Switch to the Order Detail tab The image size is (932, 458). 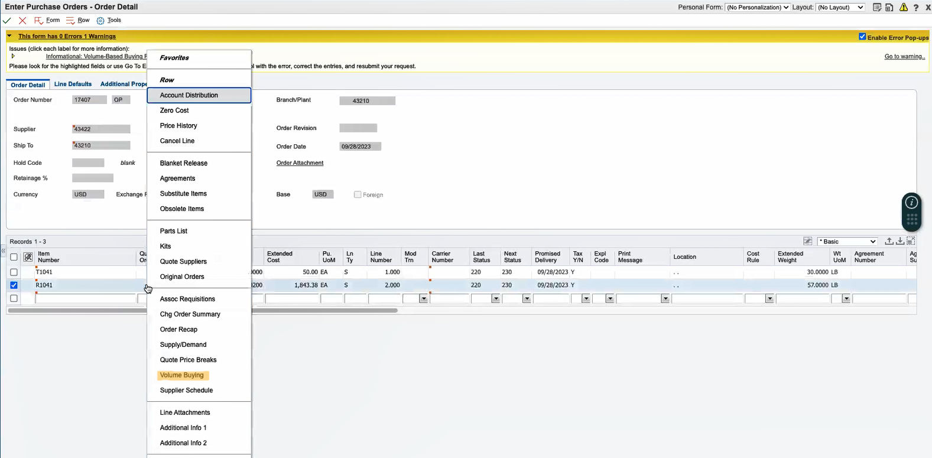pyautogui.click(x=28, y=85)
